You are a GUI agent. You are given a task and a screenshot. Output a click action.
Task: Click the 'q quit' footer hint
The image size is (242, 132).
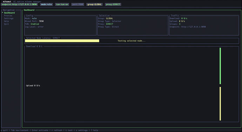(x=4, y=130)
